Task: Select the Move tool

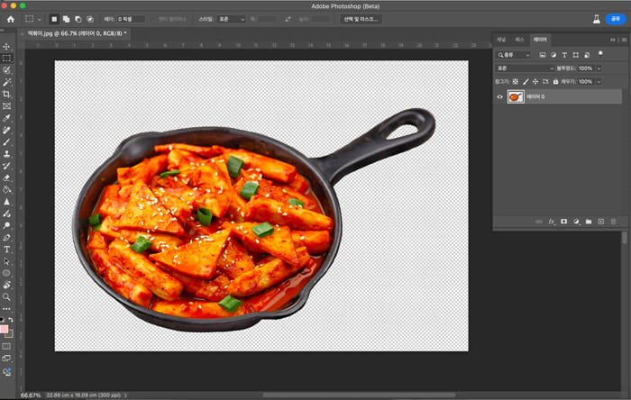Action: [x=6, y=47]
